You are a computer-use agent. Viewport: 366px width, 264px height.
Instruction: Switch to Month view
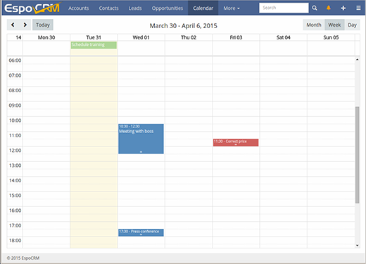[x=314, y=25]
